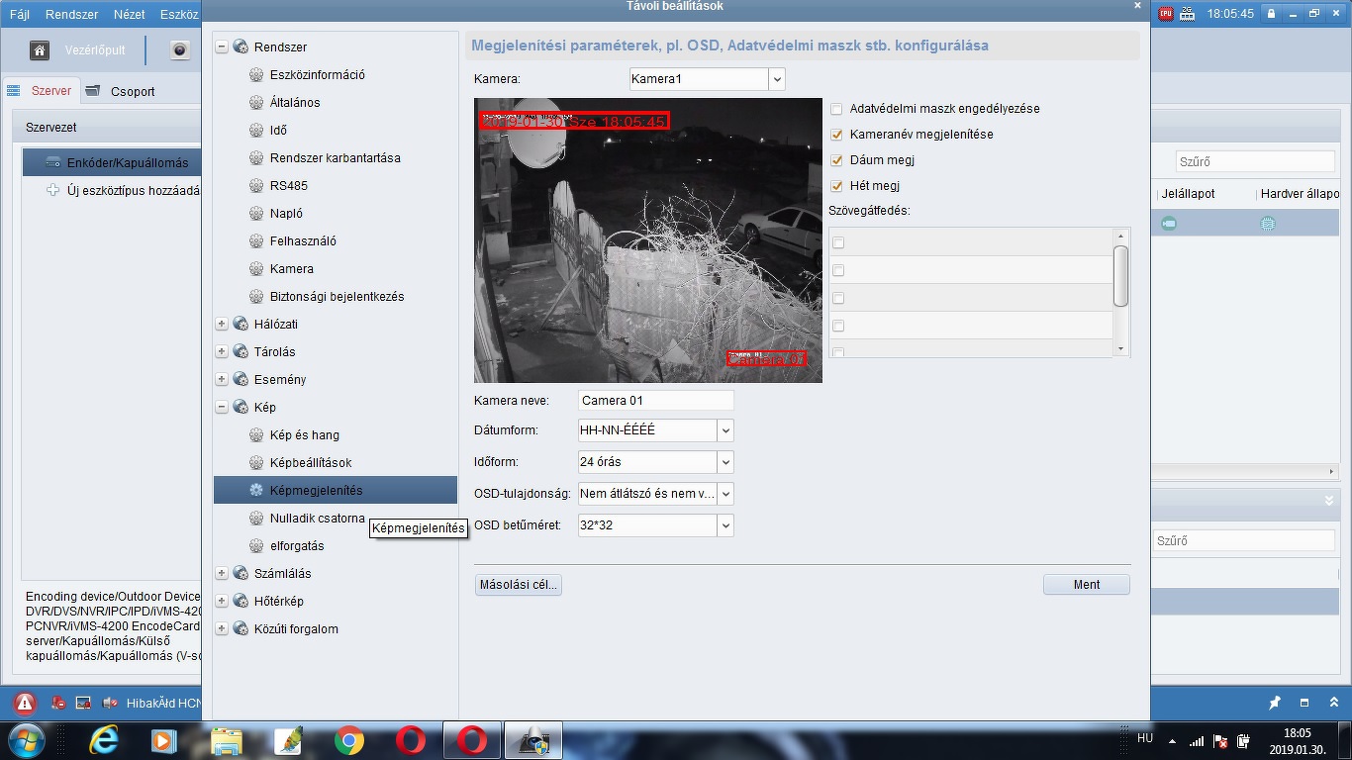
Task: Expand the Hálózati tree node
Action: point(222,324)
